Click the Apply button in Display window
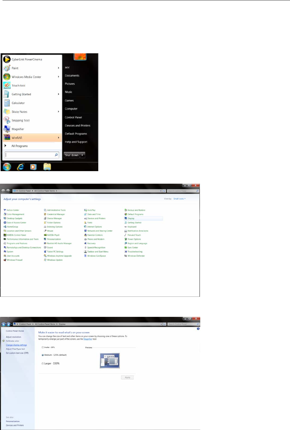290x430 pixels. [127, 377]
